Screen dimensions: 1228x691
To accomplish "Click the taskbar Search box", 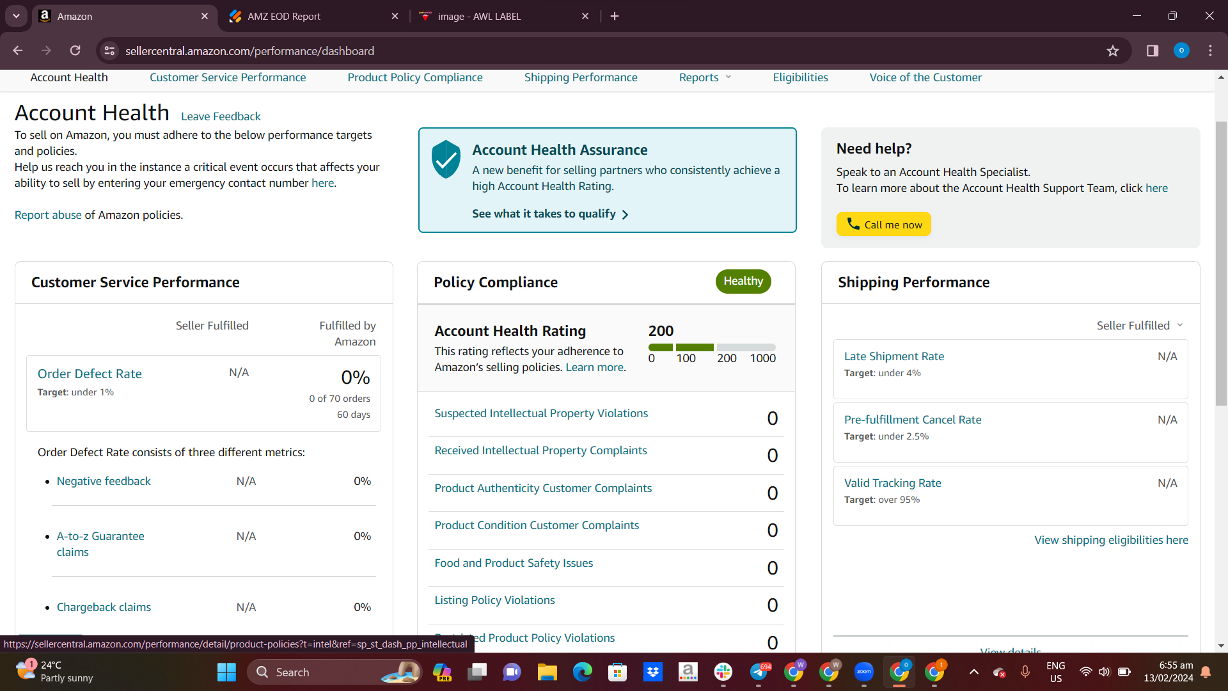I will pyautogui.click(x=334, y=672).
